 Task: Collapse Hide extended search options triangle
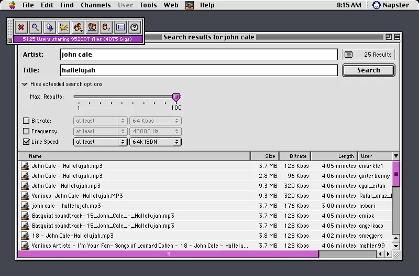click(24, 84)
